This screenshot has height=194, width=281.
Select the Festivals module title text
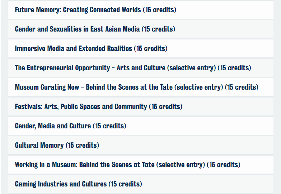99,107
